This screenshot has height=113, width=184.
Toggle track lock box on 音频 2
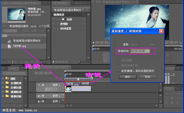point(47,101)
